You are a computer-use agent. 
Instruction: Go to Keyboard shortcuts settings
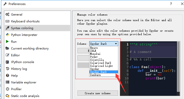point(37,21)
